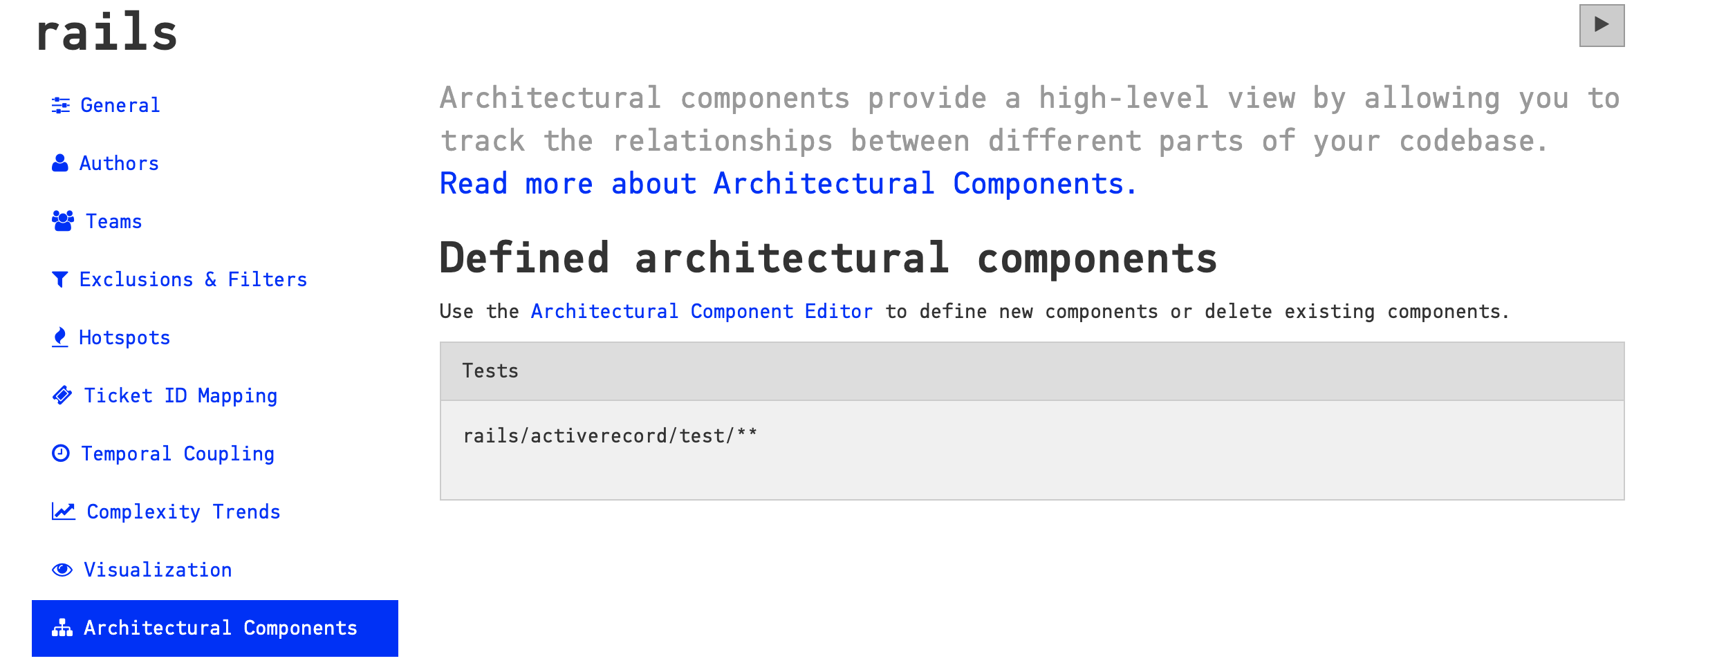
Task: Switch to the Exclusions & Filters section
Action: coord(194,279)
